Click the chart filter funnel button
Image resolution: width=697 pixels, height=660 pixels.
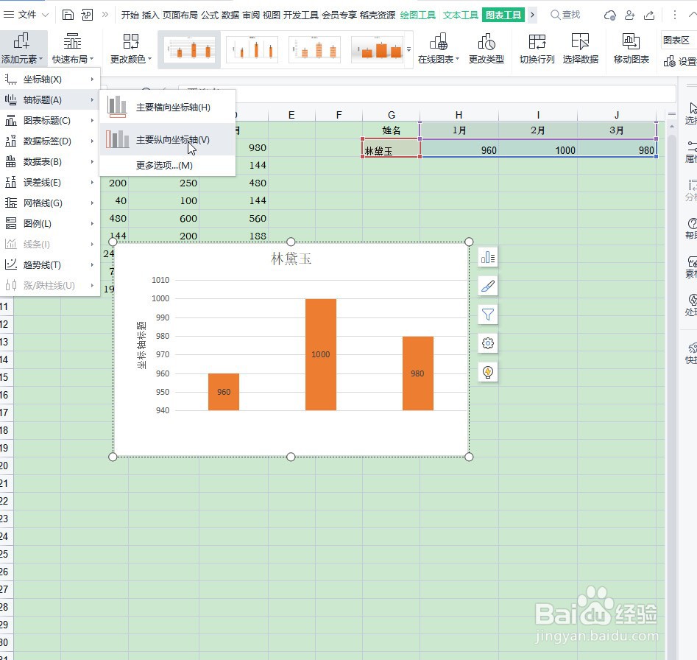[488, 315]
